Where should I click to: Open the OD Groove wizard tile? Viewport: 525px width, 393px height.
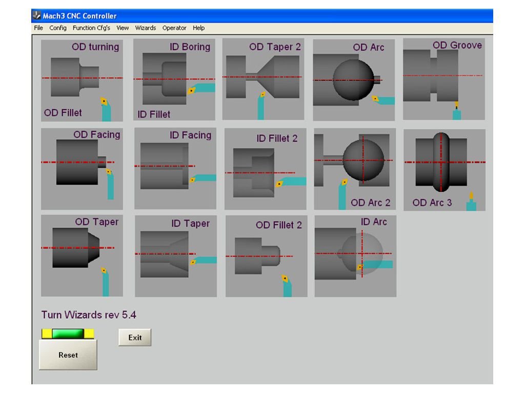pos(444,79)
